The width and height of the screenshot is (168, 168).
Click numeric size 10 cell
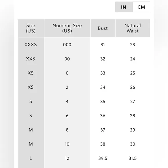click(x=67, y=144)
